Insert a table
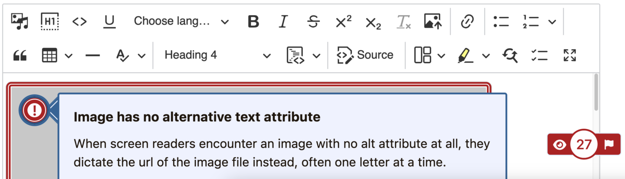This screenshot has height=179, width=625. click(x=49, y=55)
